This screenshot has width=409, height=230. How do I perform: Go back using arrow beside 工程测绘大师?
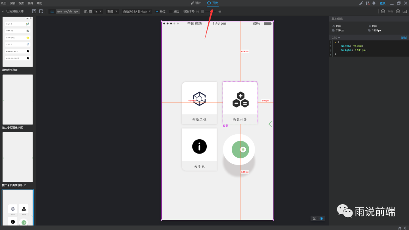(3, 11)
